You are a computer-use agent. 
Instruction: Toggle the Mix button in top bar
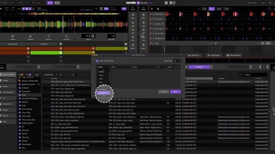pyautogui.click(x=57, y=3)
